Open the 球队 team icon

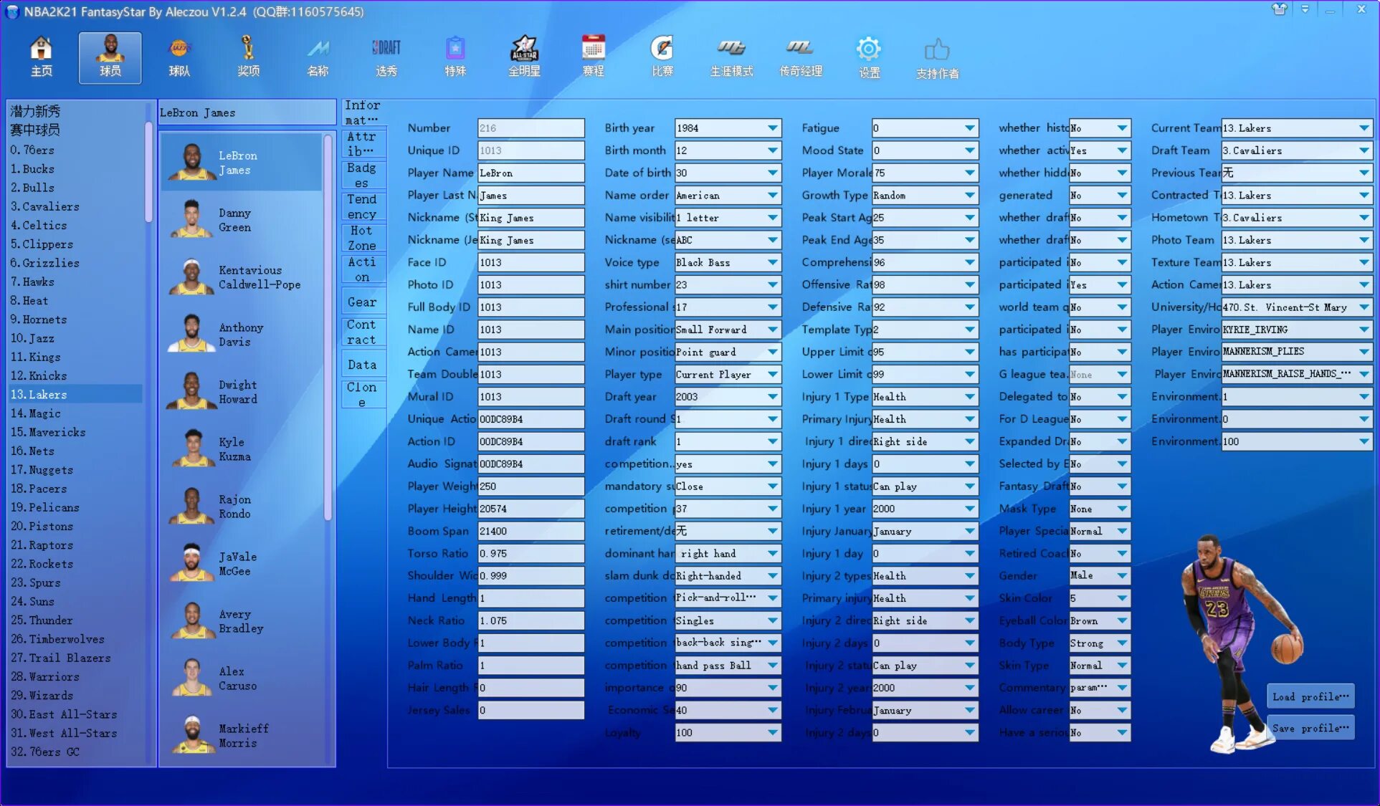point(179,57)
